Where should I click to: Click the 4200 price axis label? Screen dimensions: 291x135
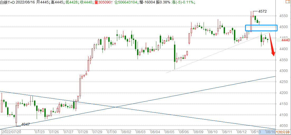click(283, 93)
